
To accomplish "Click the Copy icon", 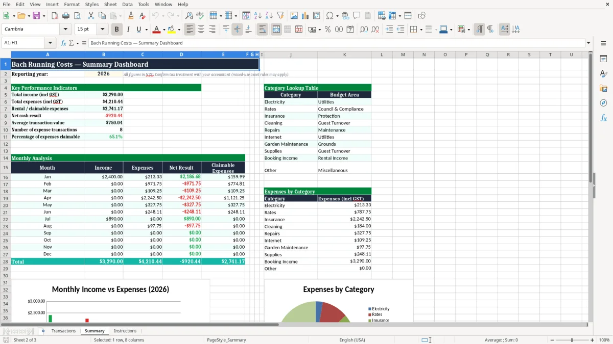I will 102,16.
